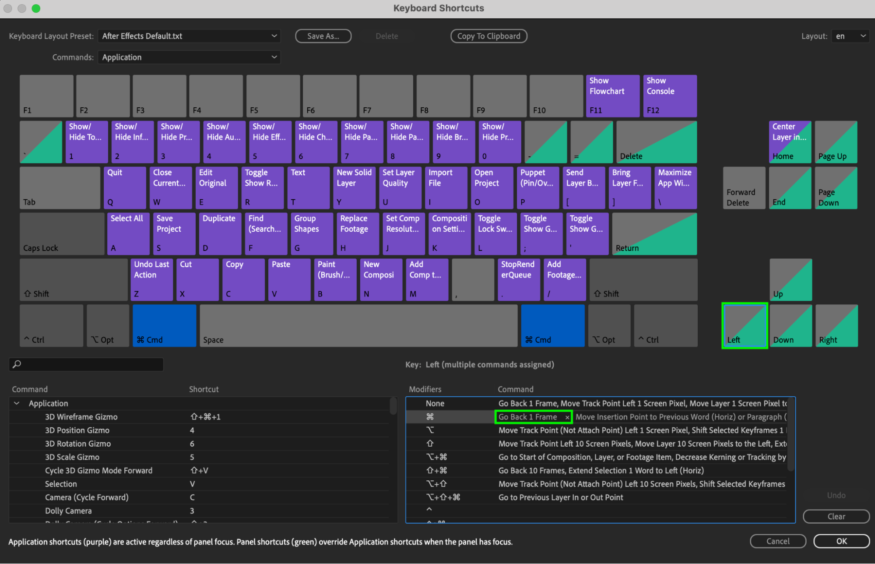Remove Go Back 1 Frame assignment

pos(567,417)
